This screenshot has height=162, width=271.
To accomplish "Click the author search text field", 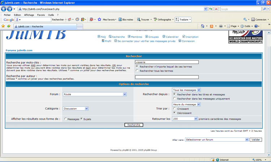I will [x=167, y=77].
